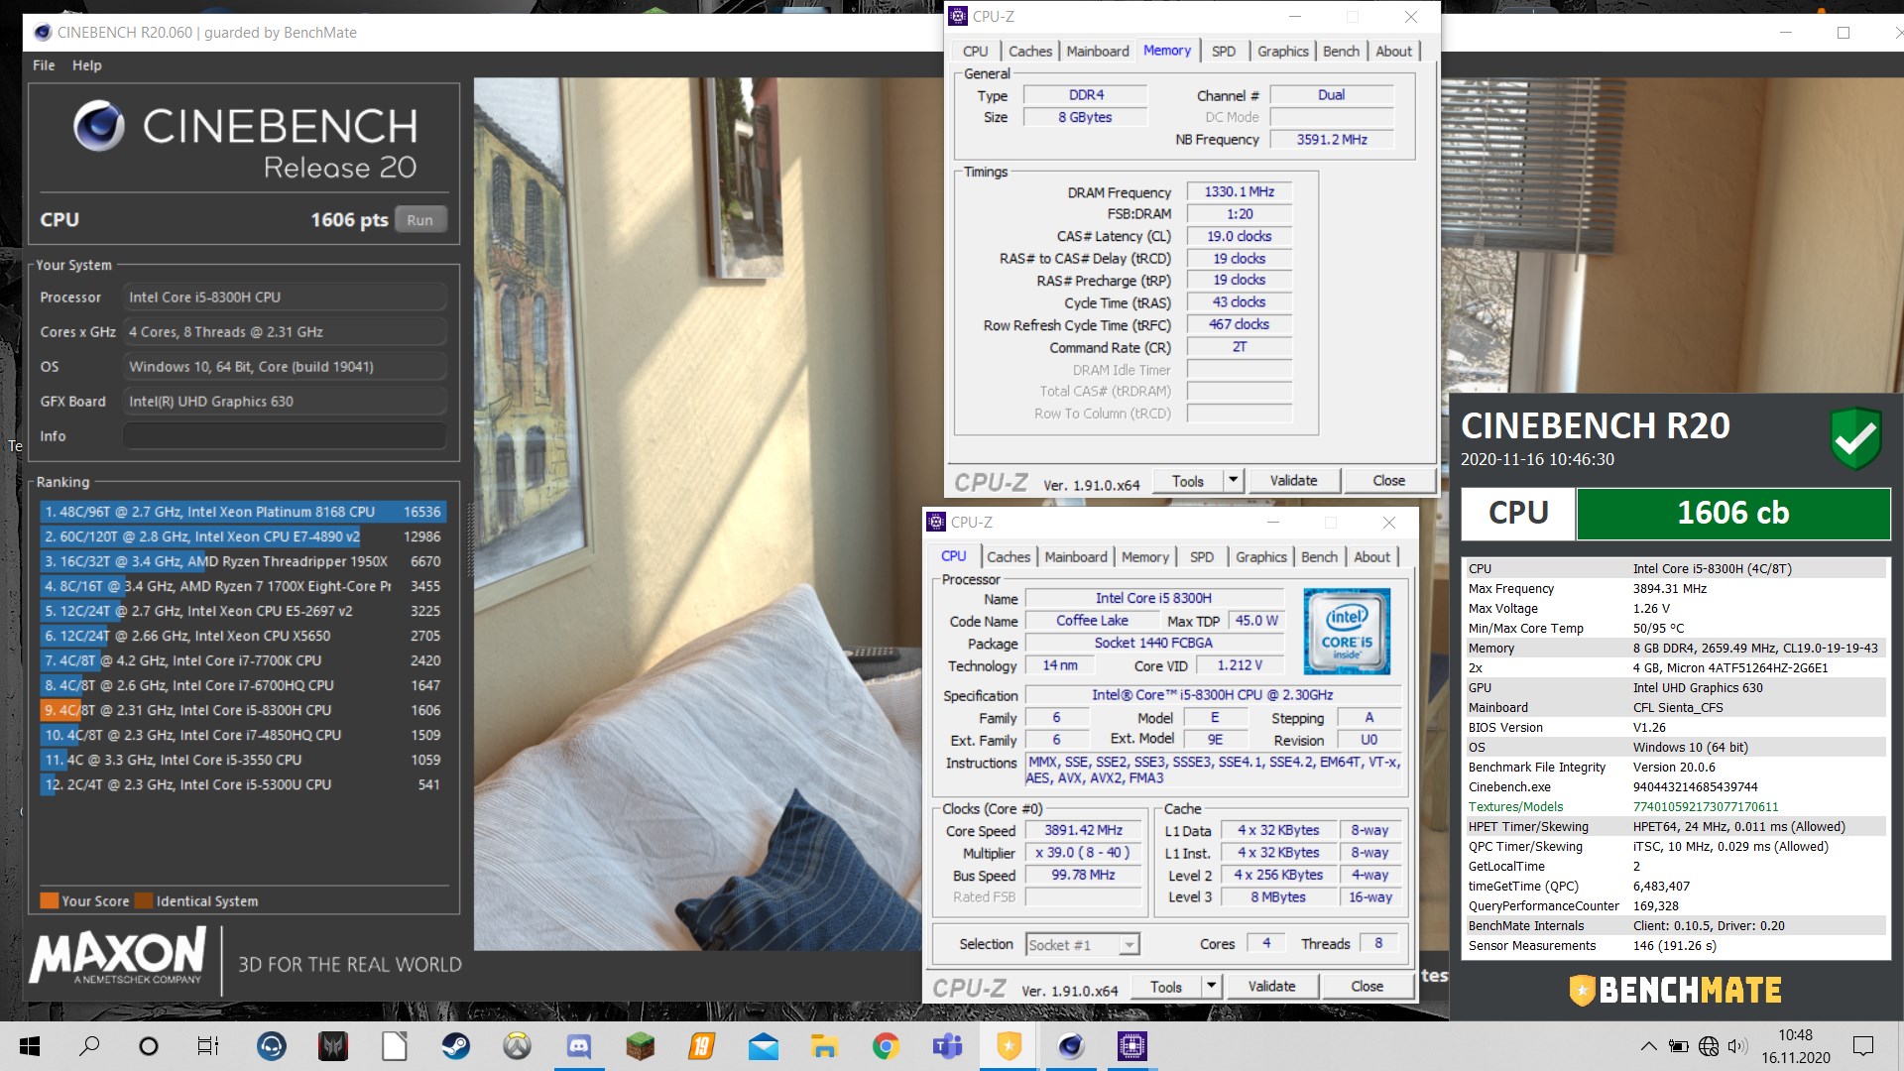Expand Tools dropdown arrow in lower CPU-Z
Viewport: 1904px width, 1071px height.
1211,987
